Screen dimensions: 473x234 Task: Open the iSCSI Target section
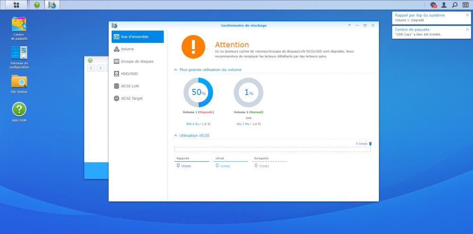coord(131,98)
